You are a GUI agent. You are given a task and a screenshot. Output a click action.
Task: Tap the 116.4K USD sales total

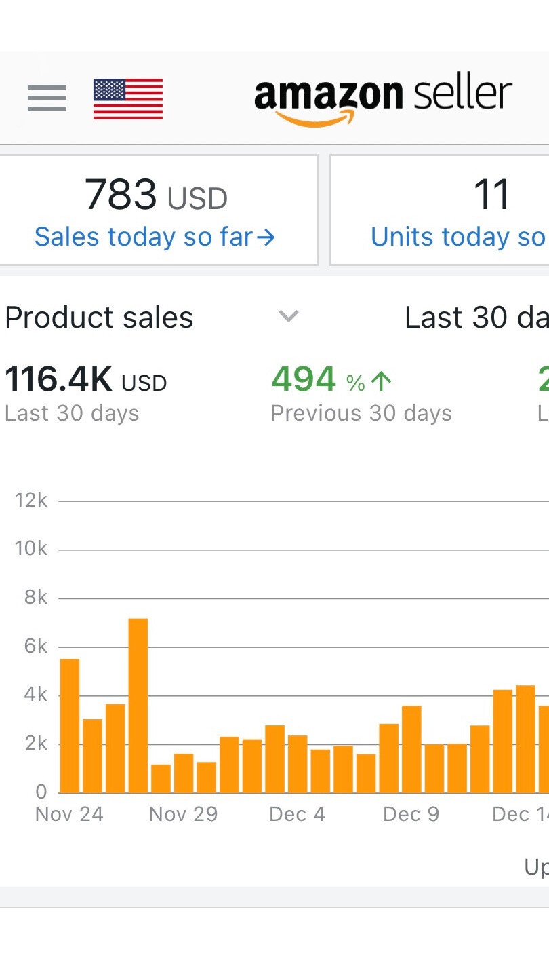pos(85,380)
